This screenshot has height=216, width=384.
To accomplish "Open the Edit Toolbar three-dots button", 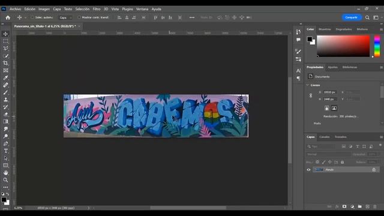I will click(5, 187).
